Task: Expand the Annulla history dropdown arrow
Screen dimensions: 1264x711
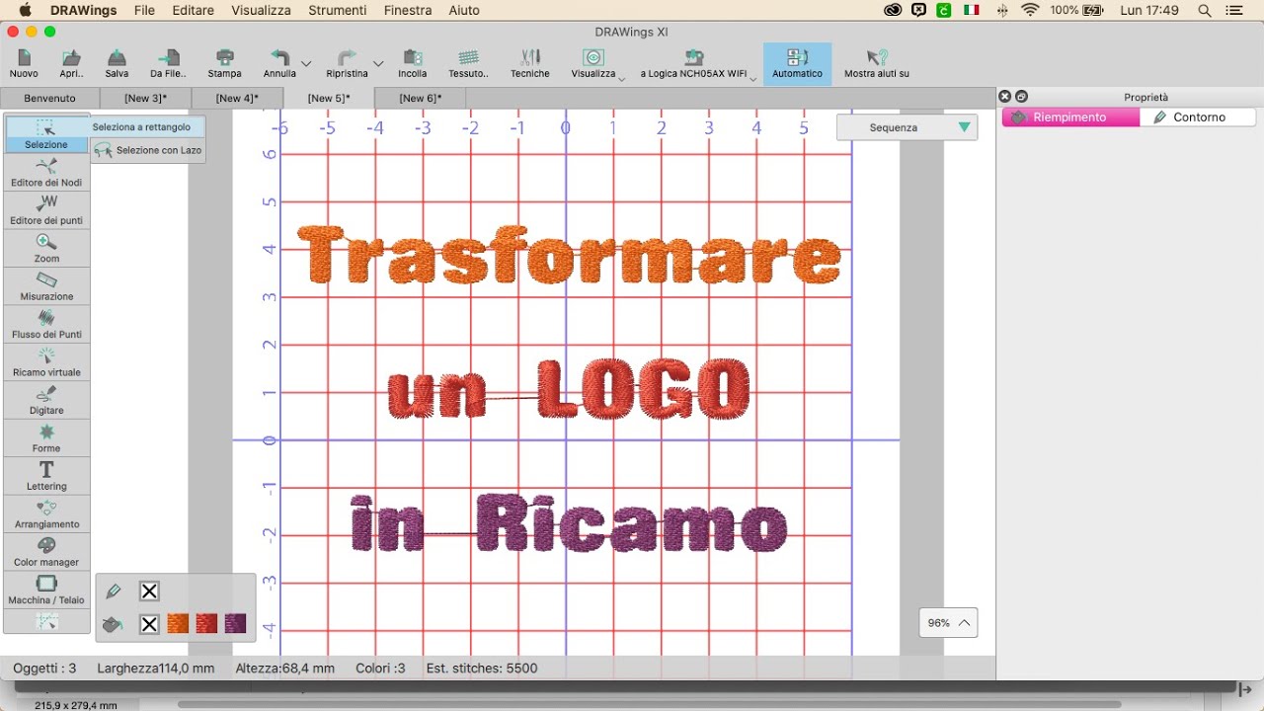Action: coord(306,64)
